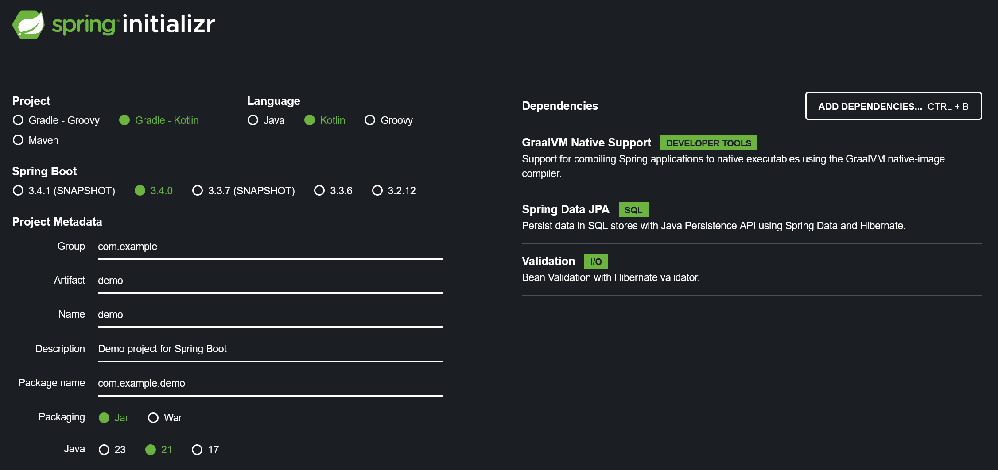Click the GraalVM Native Support dependency title
Screen dimensions: 998x470
point(586,143)
